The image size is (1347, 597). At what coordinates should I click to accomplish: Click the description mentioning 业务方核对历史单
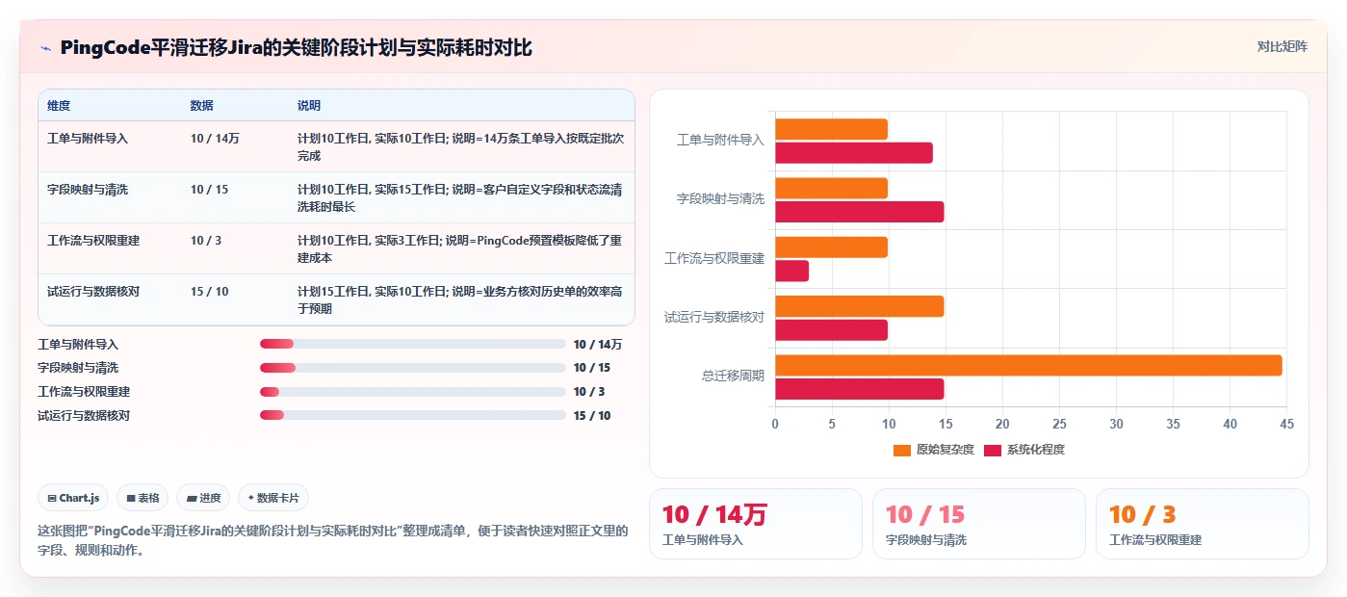tap(460, 300)
